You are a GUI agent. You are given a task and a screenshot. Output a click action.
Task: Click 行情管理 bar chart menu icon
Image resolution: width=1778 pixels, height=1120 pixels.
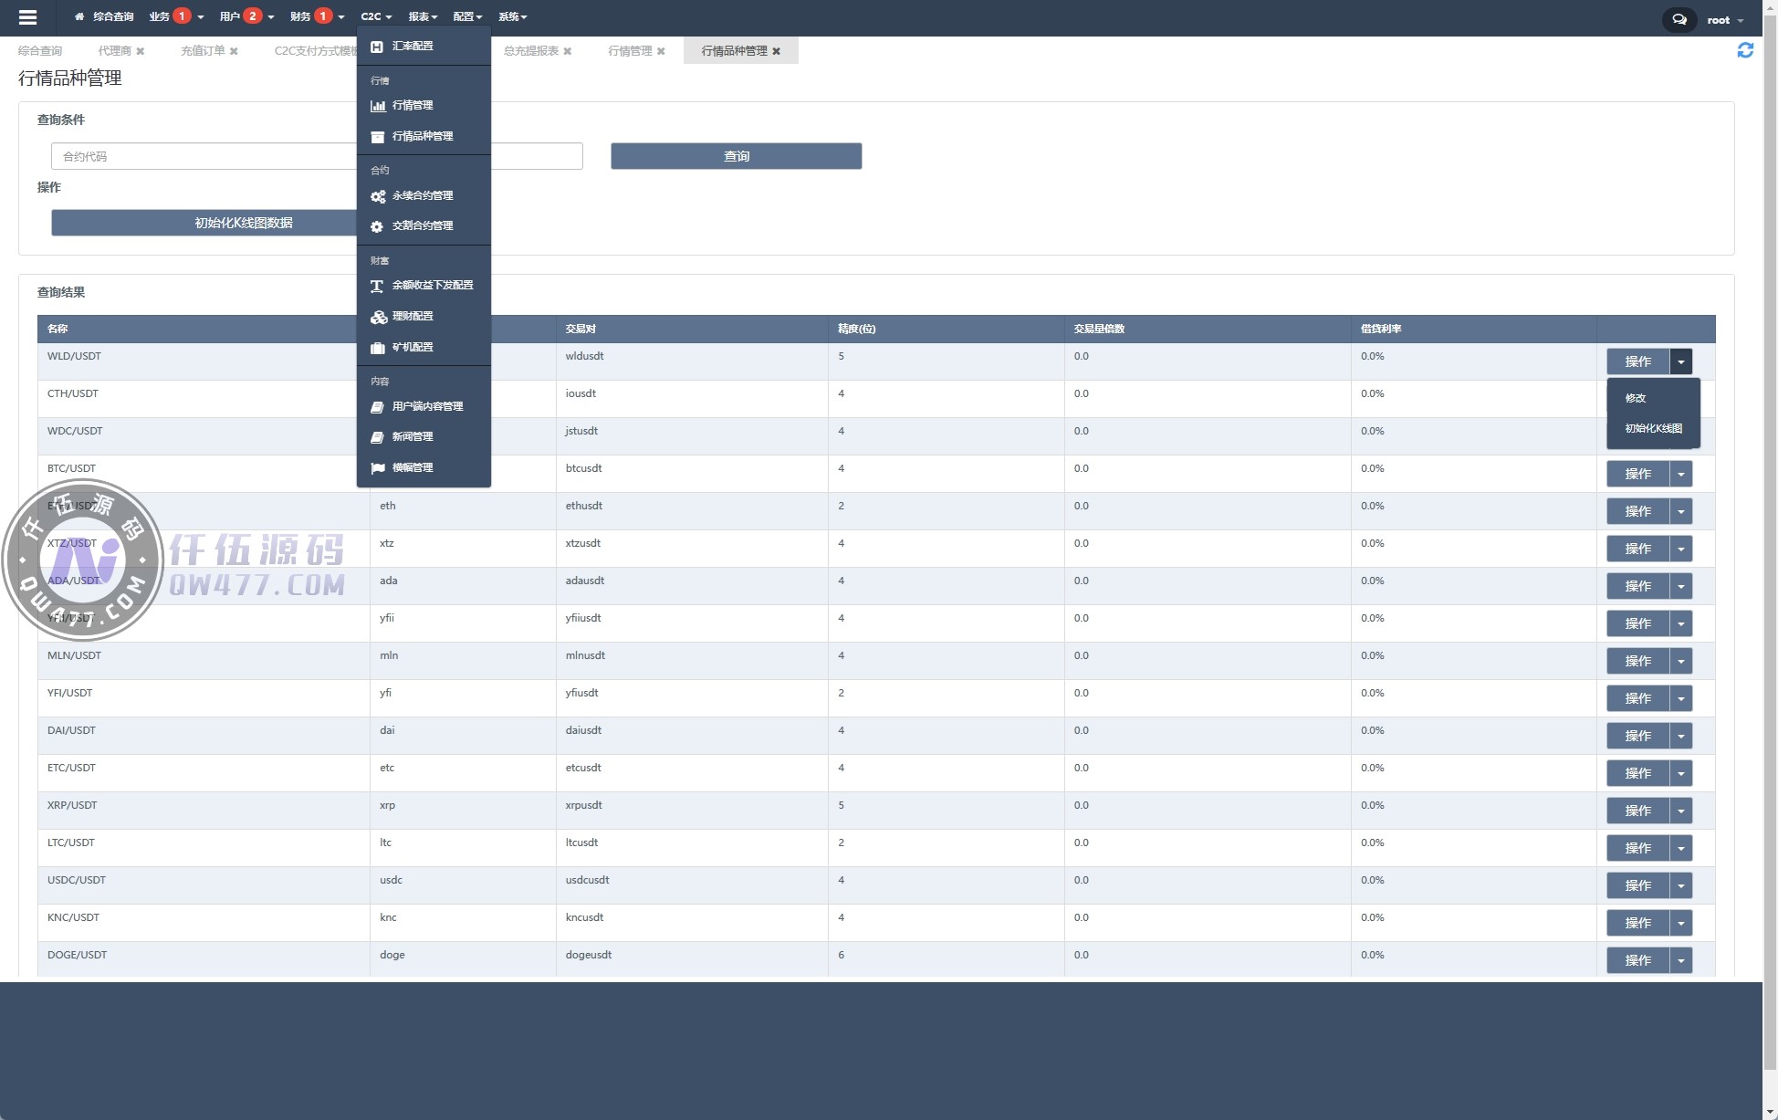tap(377, 106)
